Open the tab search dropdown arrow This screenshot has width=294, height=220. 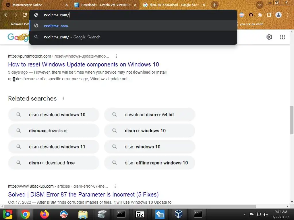point(260,5)
